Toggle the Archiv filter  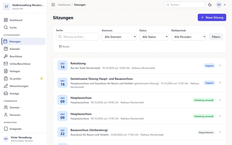click(x=64, y=47)
